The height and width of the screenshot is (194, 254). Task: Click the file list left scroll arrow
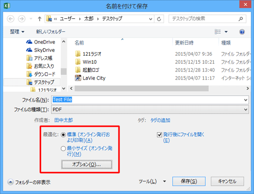coord(71,88)
